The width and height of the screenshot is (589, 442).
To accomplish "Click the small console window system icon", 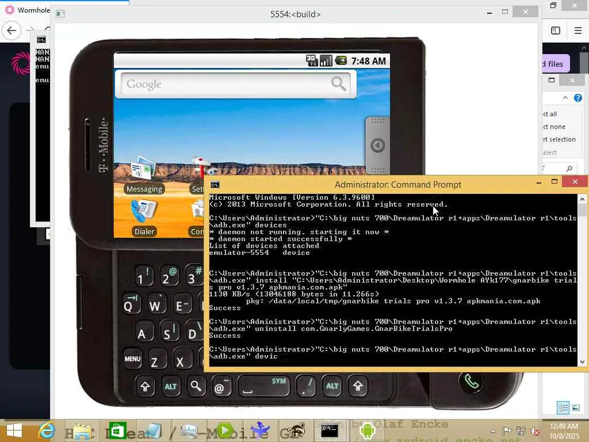I will pyautogui.click(x=41, y=40).
